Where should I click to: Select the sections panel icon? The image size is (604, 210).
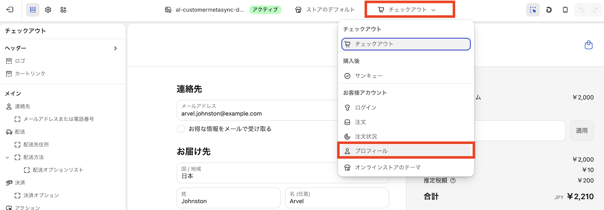point(33,10)
